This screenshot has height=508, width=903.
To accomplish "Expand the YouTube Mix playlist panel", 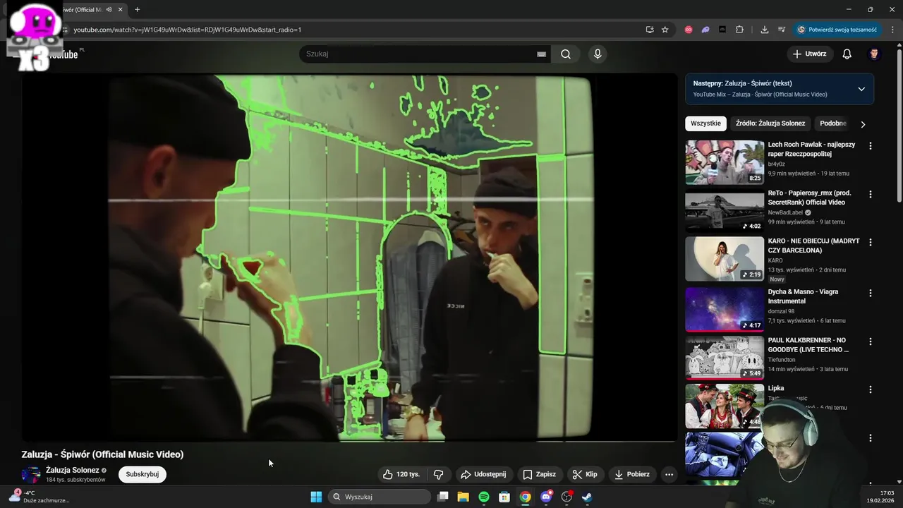I will click(861, 89).
